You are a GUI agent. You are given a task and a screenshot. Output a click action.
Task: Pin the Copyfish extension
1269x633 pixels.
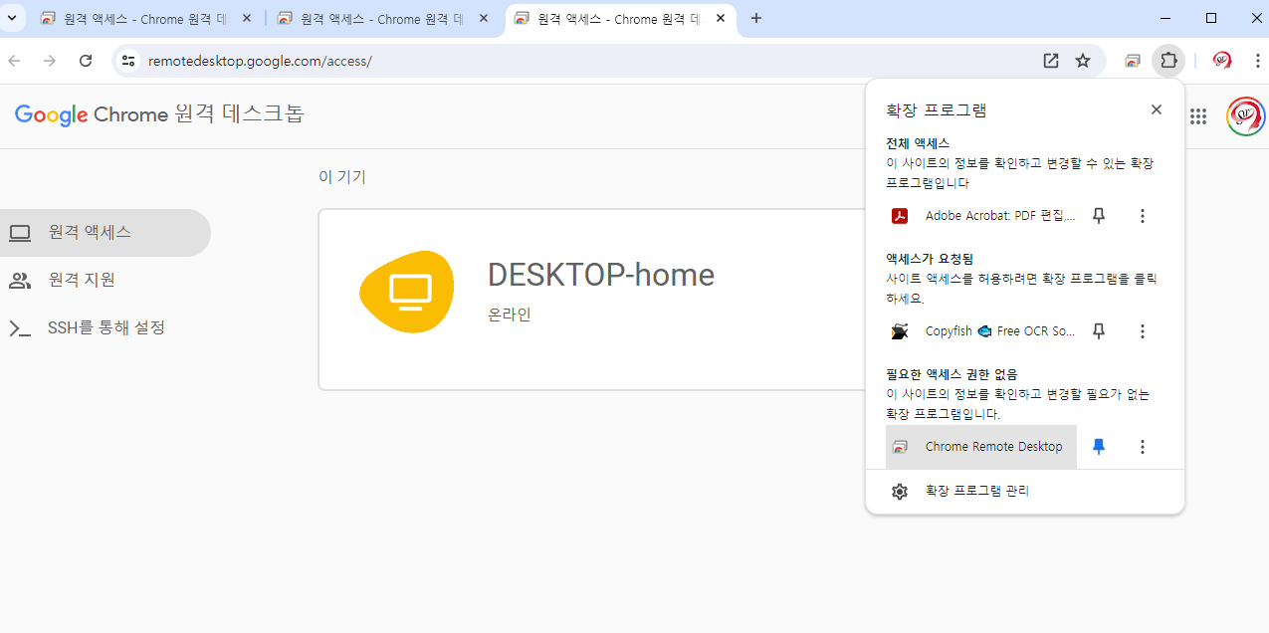coord(1099,331)
